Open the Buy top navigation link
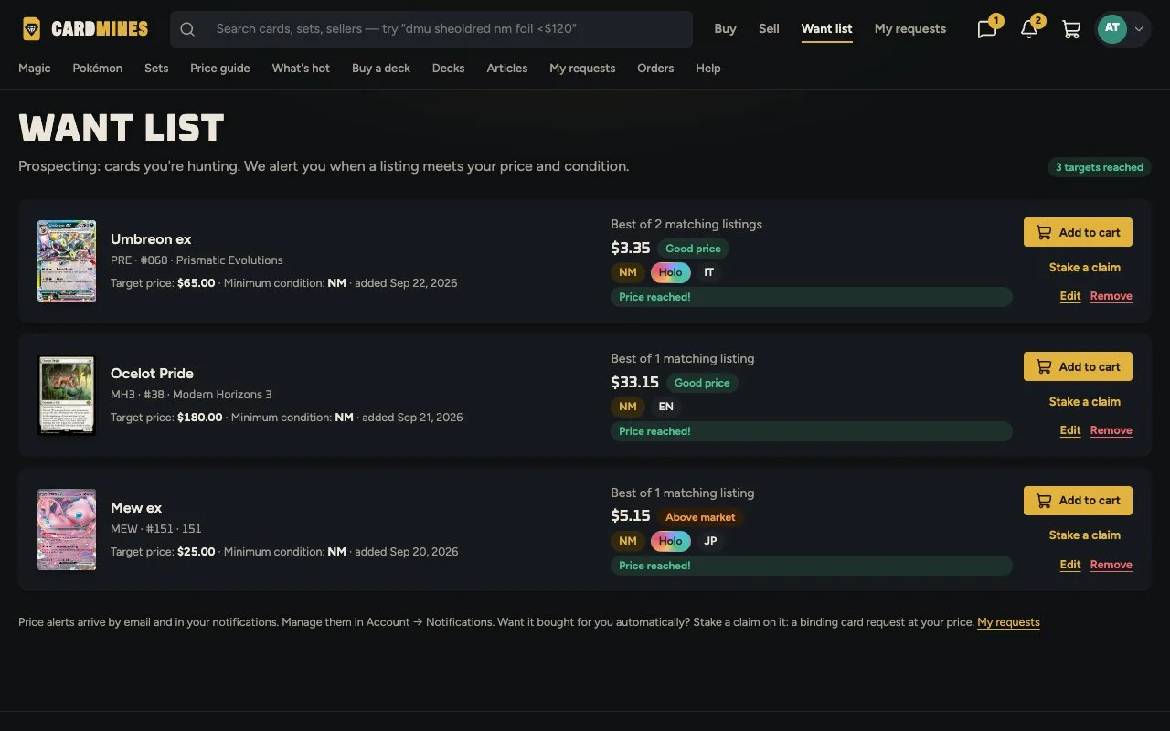Screen dimensions: 1170x731 click(725, 29)
